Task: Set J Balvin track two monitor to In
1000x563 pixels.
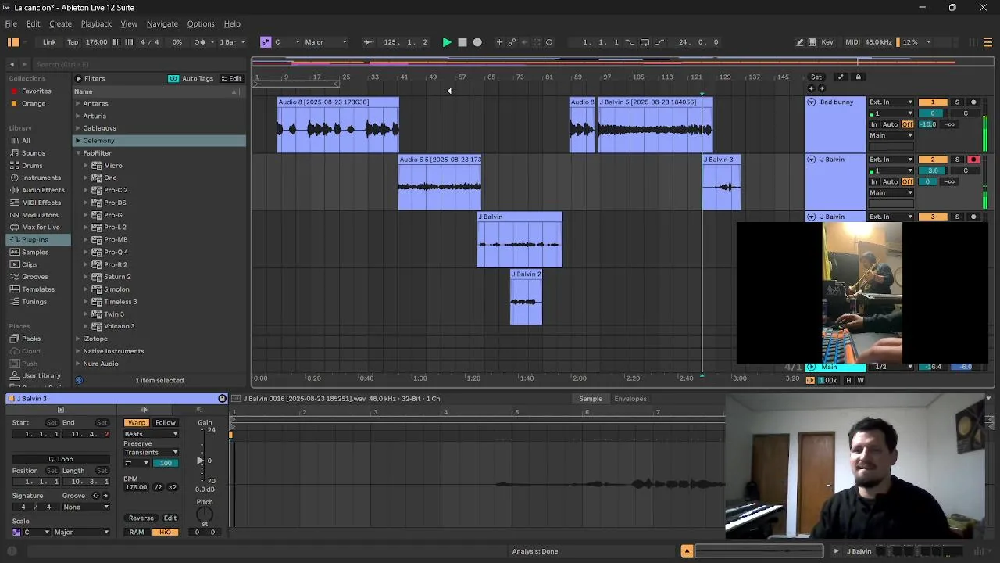Action: 874,181
